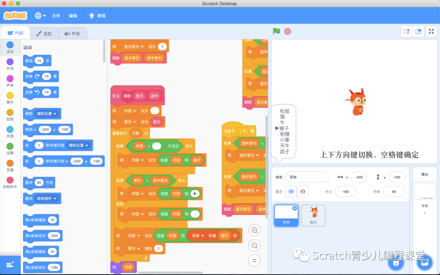Enter full screen stage mode
Viewport: 440px width, 275px height.
pos(431,31)
